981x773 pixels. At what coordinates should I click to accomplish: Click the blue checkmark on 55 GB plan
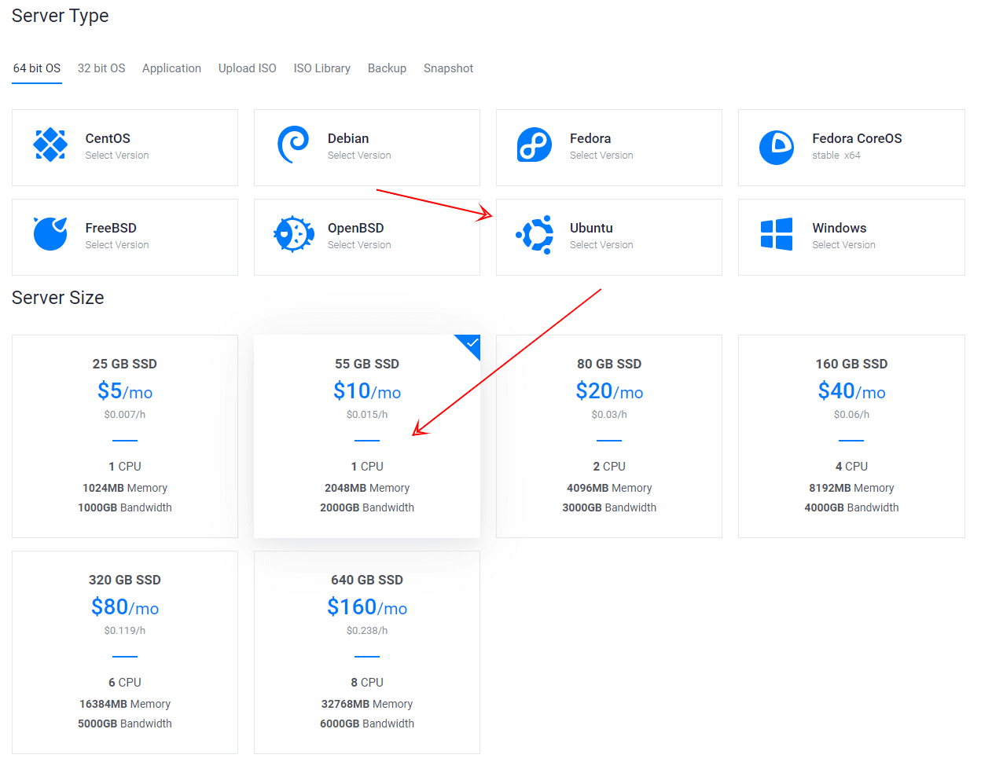pos(471,344)
